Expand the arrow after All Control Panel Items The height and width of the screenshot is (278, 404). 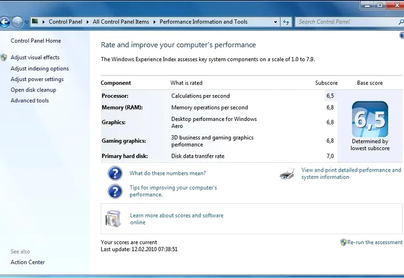click(x=154, y=22)
